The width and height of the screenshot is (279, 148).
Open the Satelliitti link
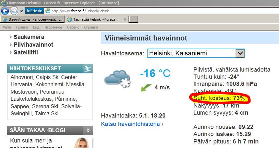click(28, 52)
